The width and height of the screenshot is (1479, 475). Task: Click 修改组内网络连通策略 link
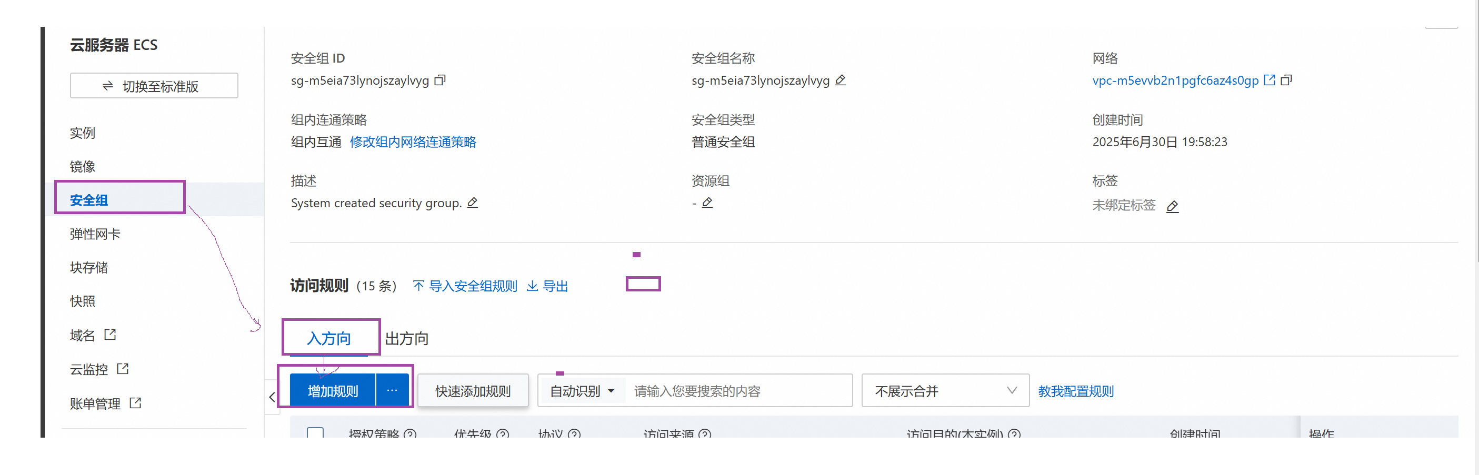(x=413, y=142)
